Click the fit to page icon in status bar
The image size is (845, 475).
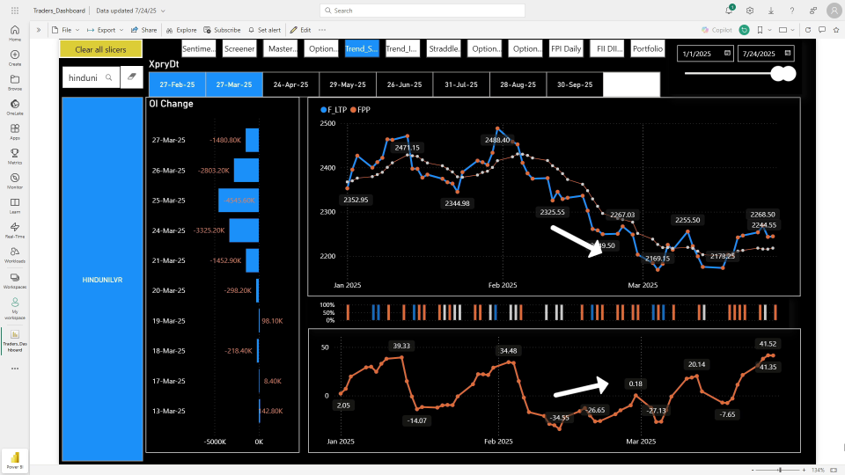(835, 470)
